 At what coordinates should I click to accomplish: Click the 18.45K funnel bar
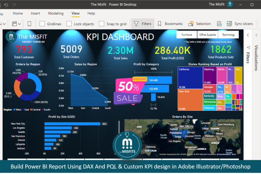coord(153,97)
